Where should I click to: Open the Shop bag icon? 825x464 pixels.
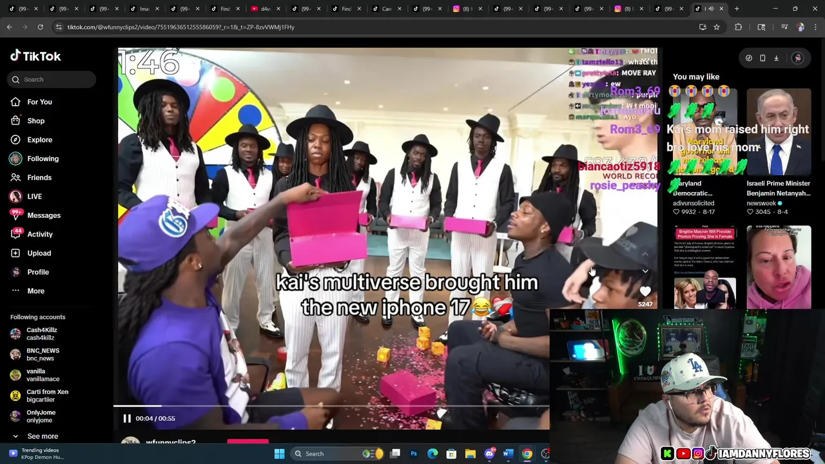15,121
